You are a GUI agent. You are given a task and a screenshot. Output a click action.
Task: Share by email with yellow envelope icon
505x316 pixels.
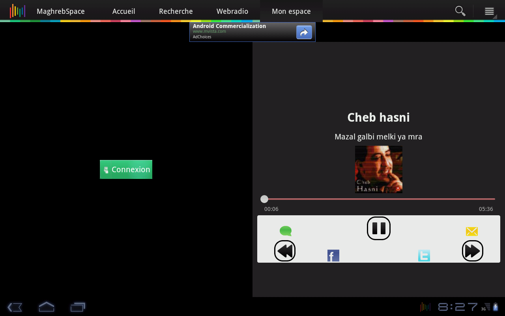[472, 231]
